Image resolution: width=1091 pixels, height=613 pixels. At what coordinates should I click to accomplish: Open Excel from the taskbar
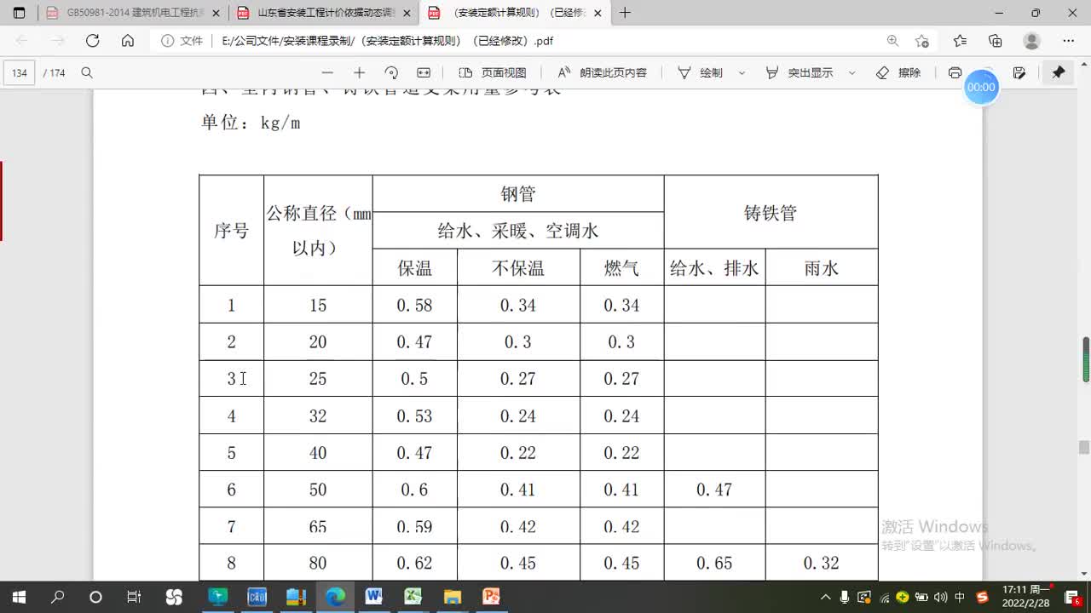(x=413, y=597)
